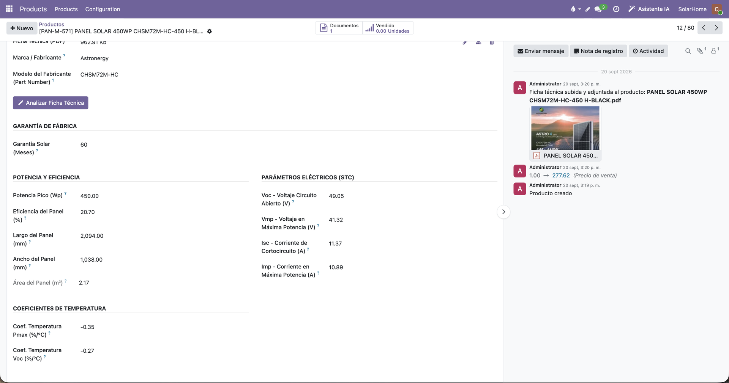
Task: Open Configuration menu
Action: point(103,9)
